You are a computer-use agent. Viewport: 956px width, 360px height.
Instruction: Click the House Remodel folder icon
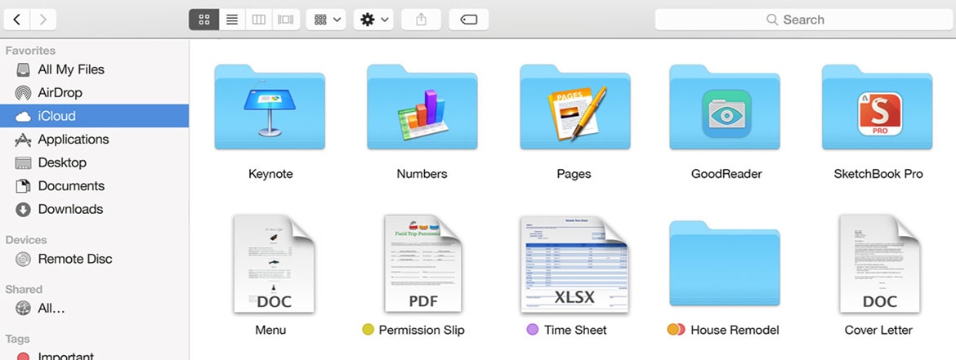click(x=725, y=263)
